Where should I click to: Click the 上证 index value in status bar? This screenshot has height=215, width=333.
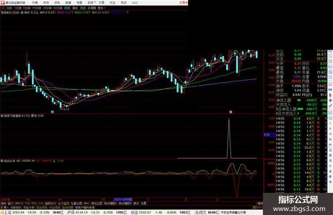(18, 213)
